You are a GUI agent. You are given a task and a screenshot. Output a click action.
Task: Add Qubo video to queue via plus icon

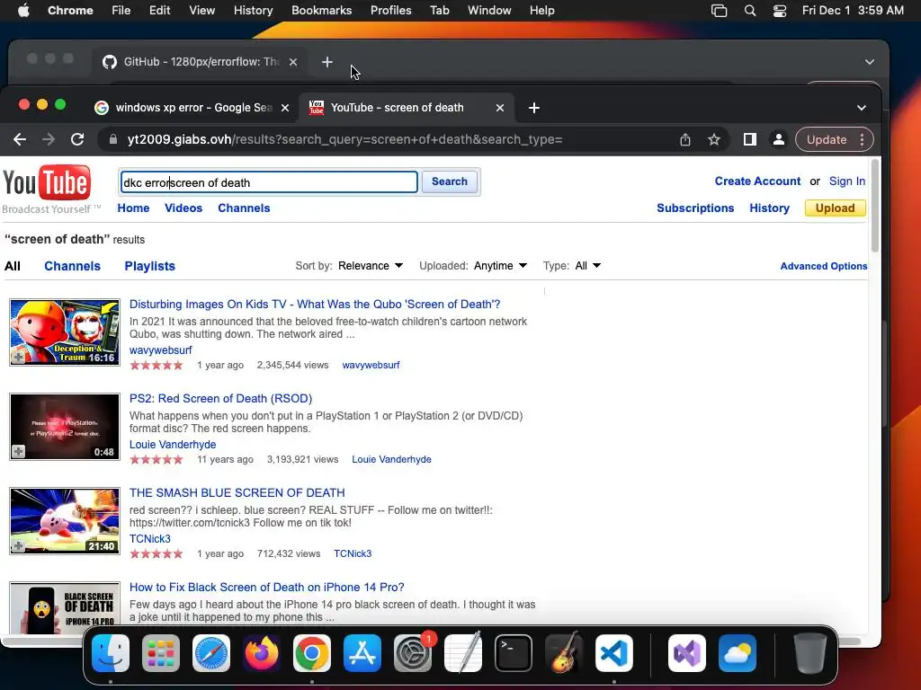pos(18,357)
